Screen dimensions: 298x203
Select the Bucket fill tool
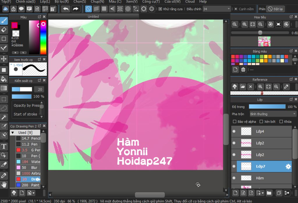click(x=4, y=79)
